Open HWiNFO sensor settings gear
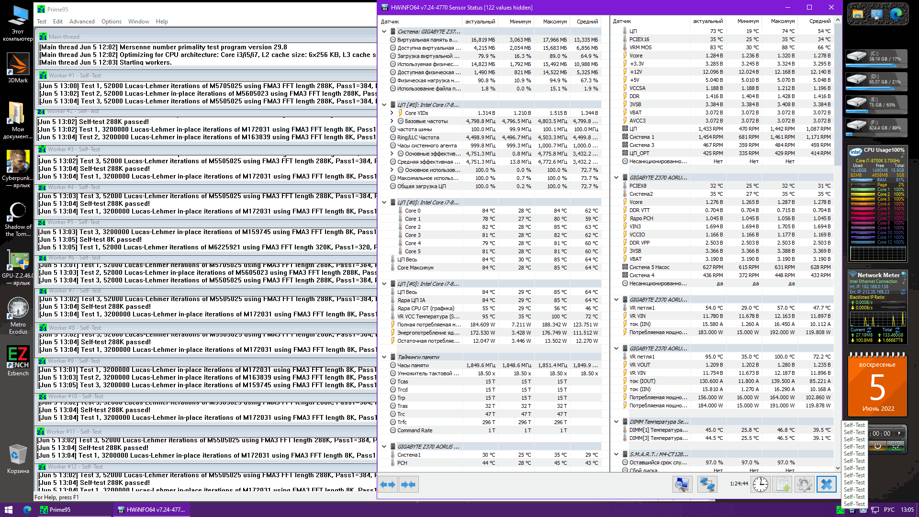The height and width of the screenshot is (517, 919). (x=805, y=484)
